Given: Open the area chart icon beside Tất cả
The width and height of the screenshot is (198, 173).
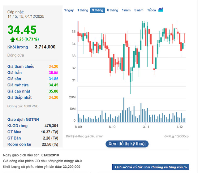Looking at the screenshot, I should pyautogui.click(x=161, y=10).
